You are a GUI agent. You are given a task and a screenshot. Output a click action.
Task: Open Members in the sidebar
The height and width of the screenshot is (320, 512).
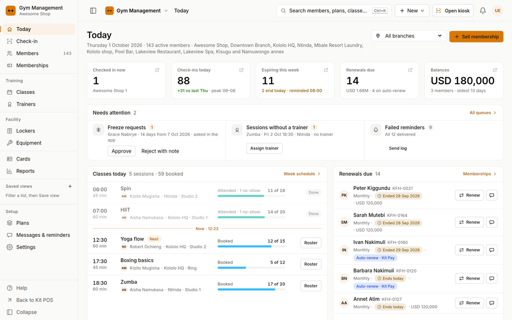pyautogui.click(x=39, y=53)
